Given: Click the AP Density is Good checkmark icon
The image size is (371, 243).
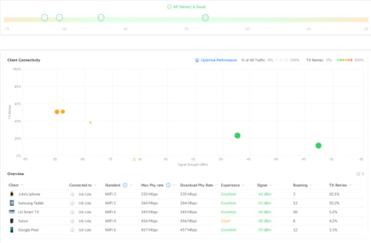Looking at the screenshot, I should pyautogui.click(x=169, y=7).
